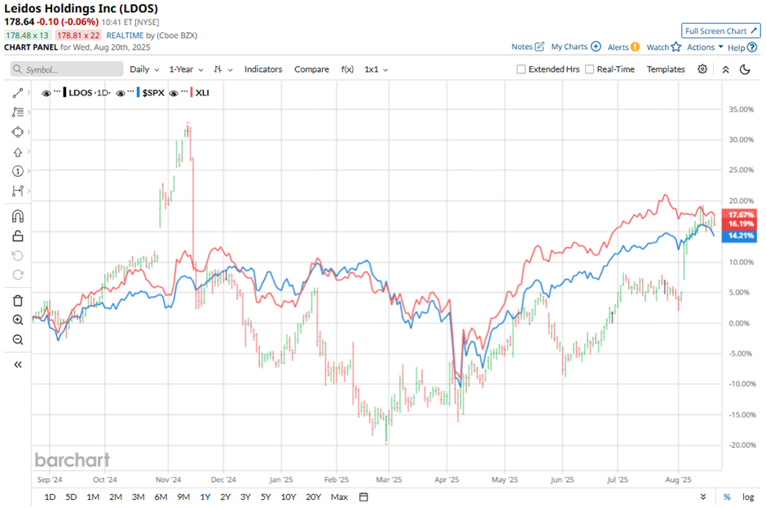Undo the last chart action
Screen dimensions: 766x508
(x=18, y=256)
